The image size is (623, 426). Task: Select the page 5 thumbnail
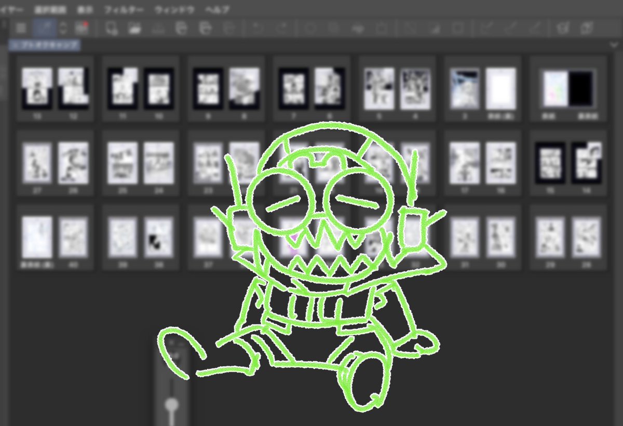[380, 89]
